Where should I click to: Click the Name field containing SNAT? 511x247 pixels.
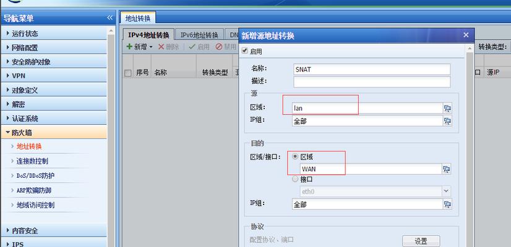pos(372,69)
